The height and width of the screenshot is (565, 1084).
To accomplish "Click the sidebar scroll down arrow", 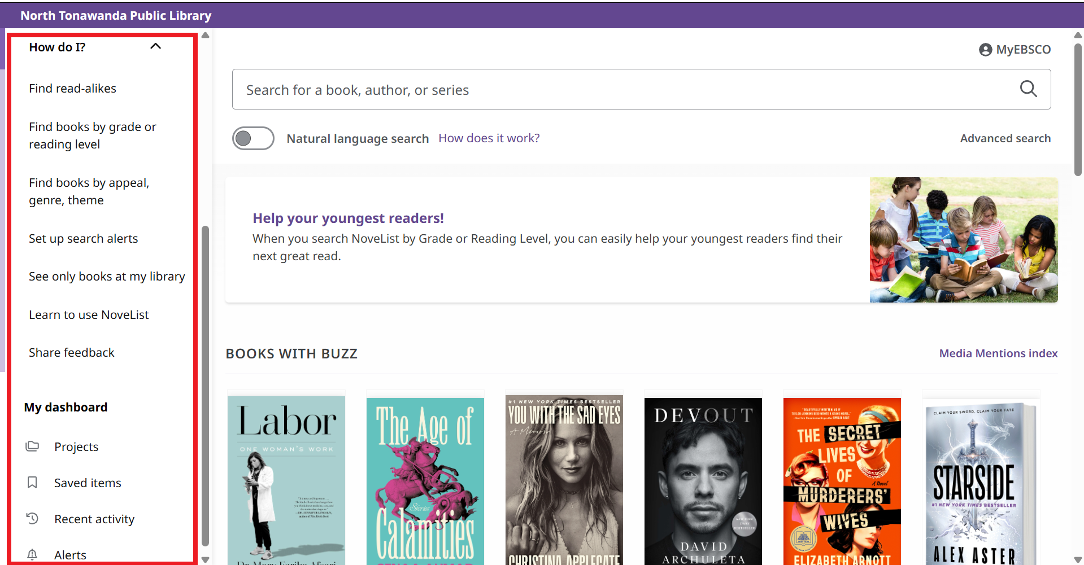I will 206,560.
